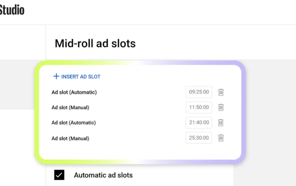The image size is (296, 186).
Task: Click the Mid-roll ad slots heading
Action: (95, 43)
